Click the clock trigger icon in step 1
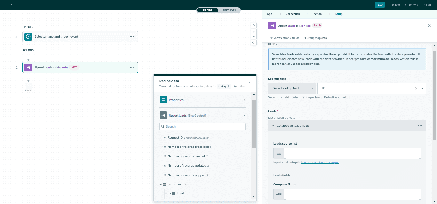This screenshot has width=437, height=204. pos(28,37)
